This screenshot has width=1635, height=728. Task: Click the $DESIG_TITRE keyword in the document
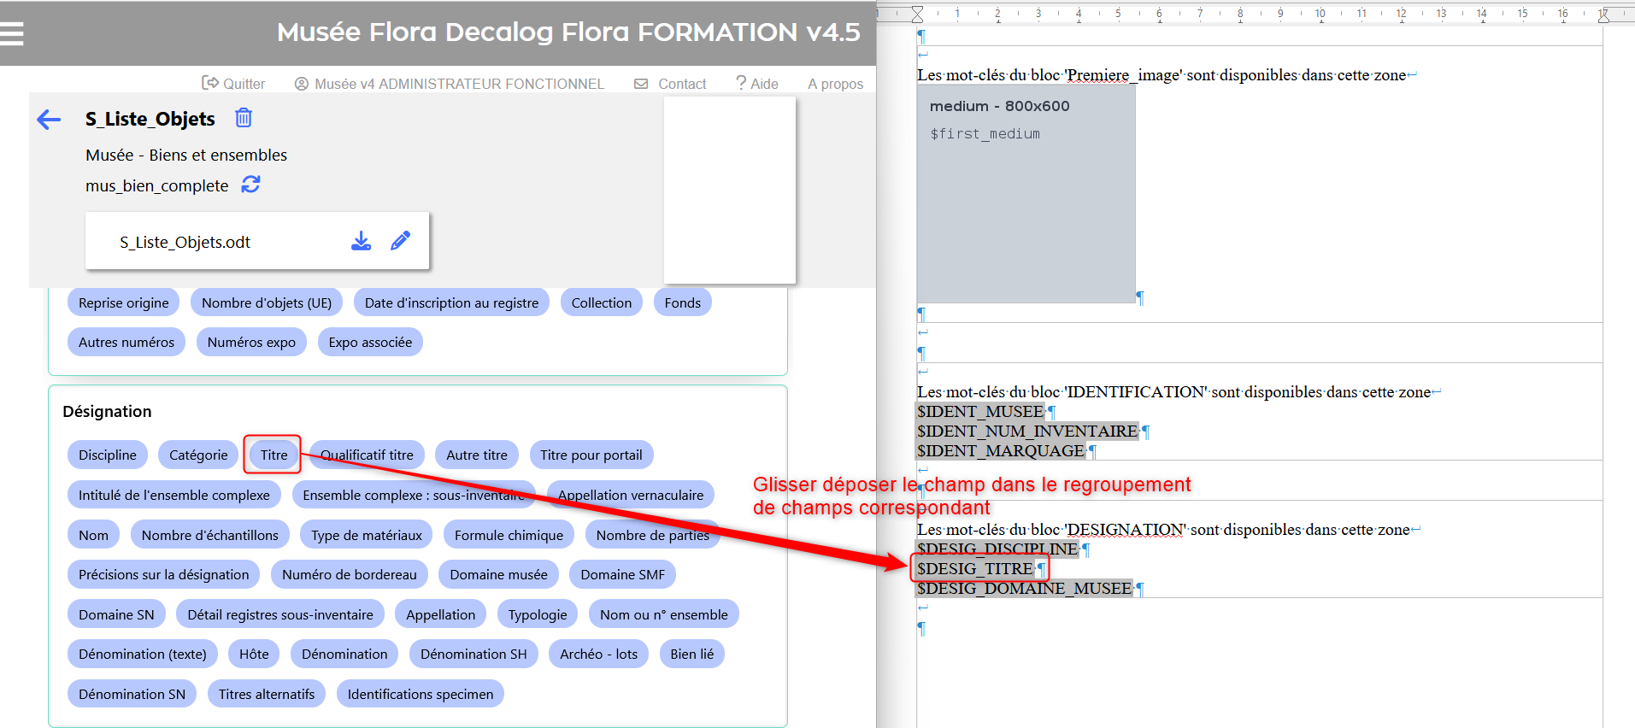(x=975, y=569)
